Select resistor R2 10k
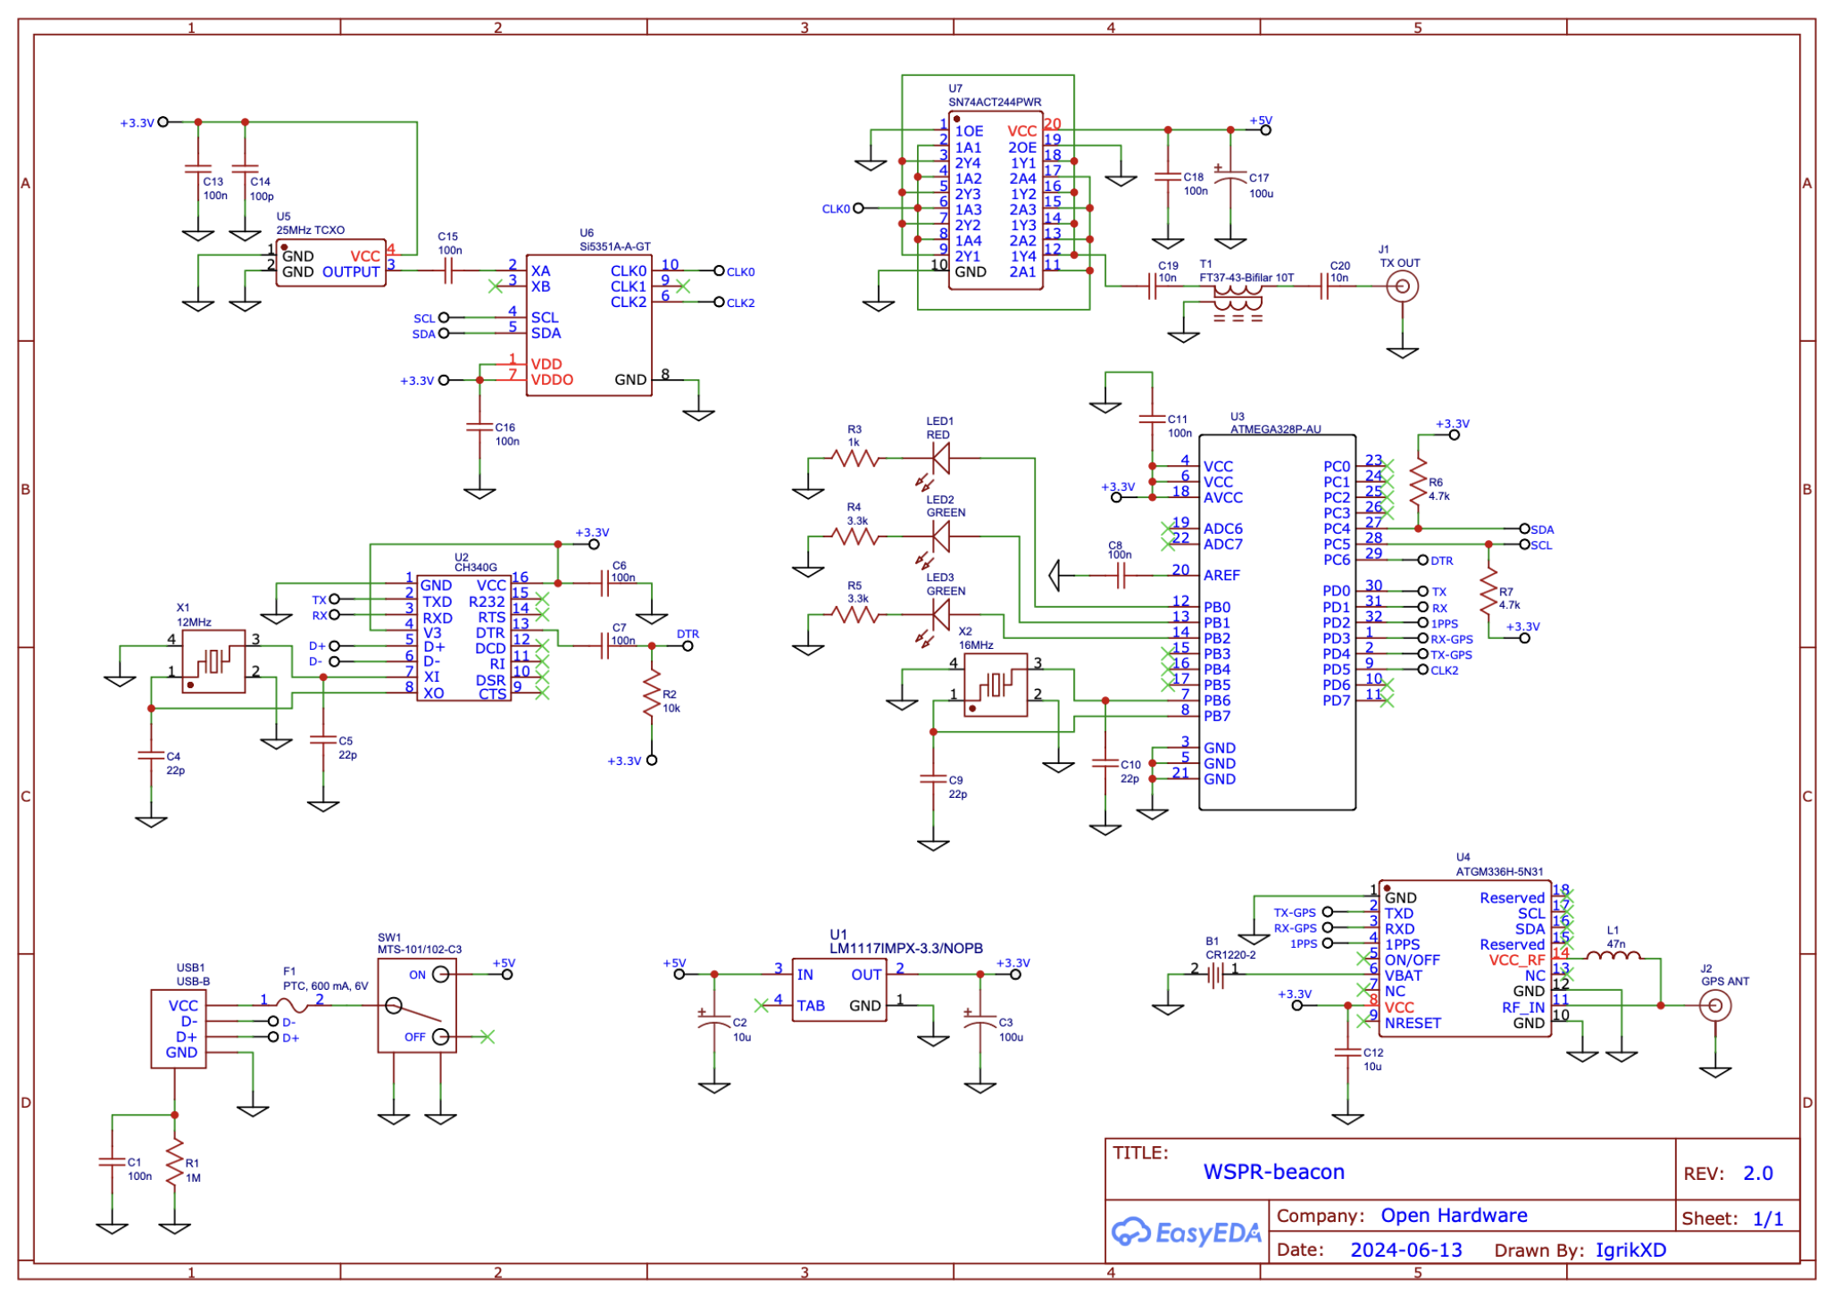The width and height of the screenshot is (1834, 1296). click(652, 694)
